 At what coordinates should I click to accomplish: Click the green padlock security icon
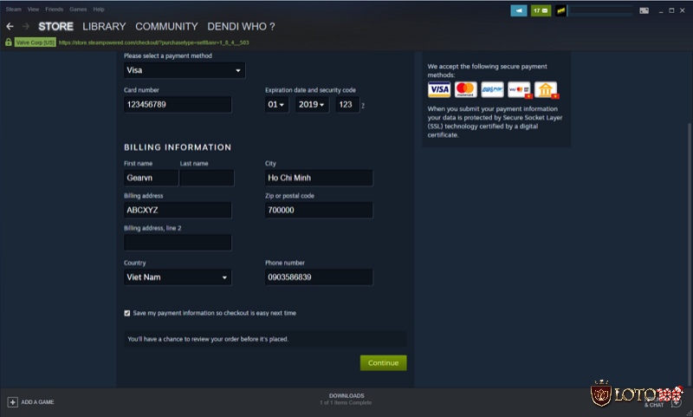tap(9, 42)
